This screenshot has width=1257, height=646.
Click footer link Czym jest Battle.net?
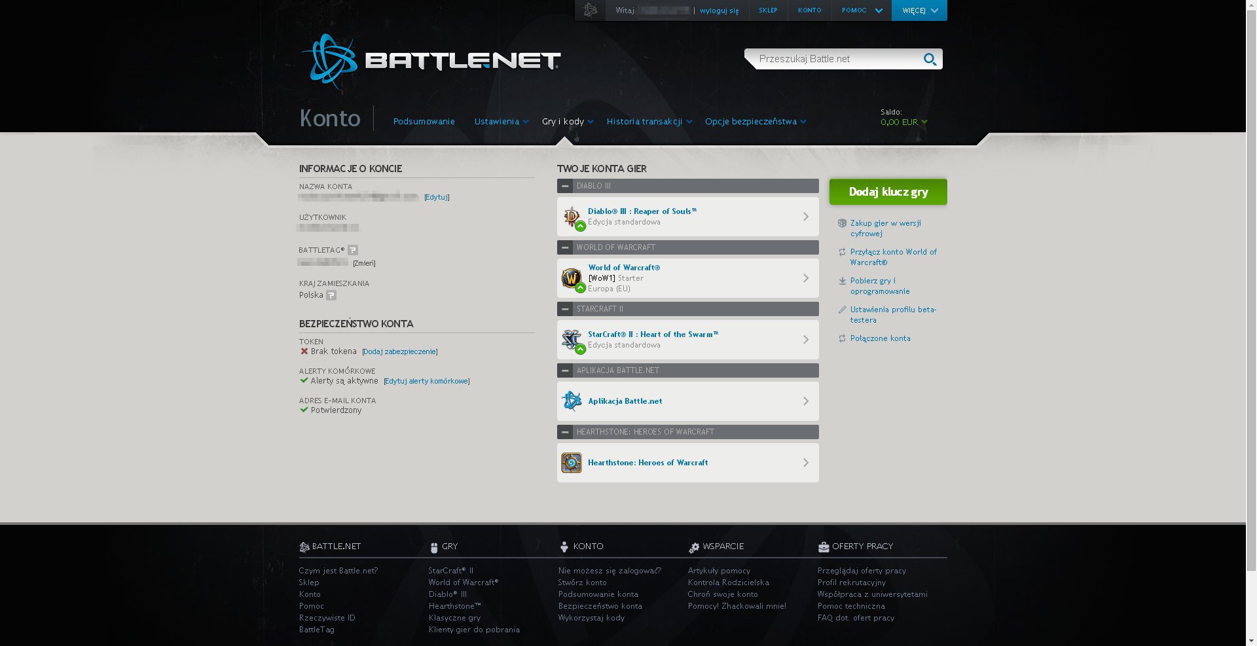point(338,571)
